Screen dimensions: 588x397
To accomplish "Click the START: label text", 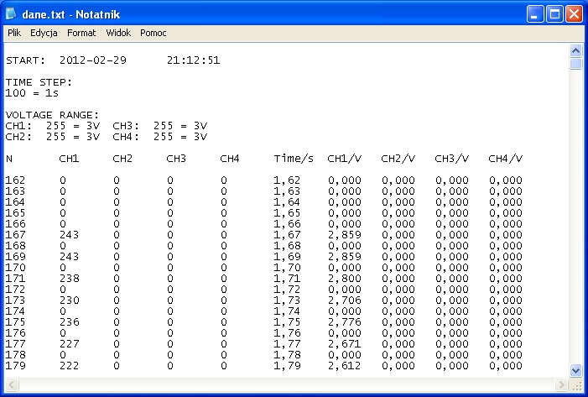I will [25, 60].
